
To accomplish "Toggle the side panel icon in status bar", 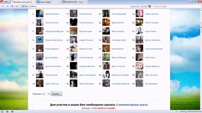I will 2,112.
